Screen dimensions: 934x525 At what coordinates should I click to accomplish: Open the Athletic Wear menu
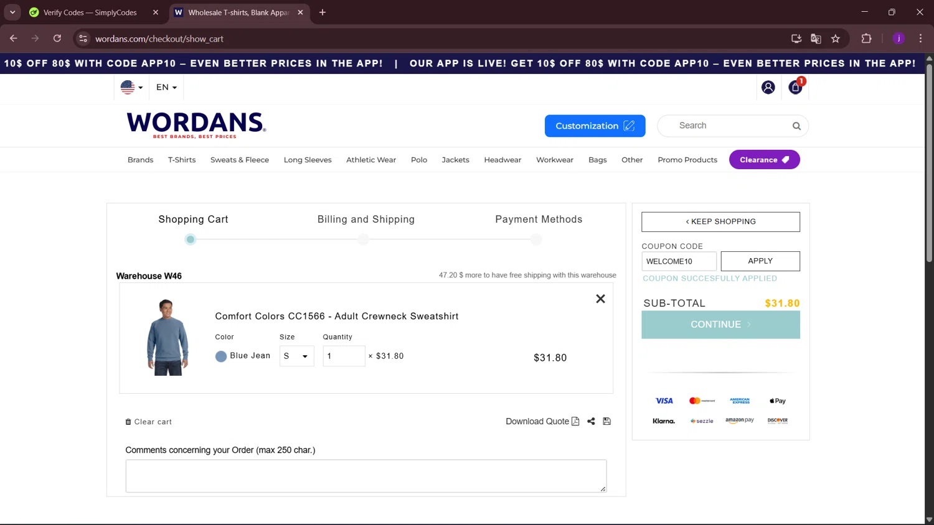coord(371,160)
